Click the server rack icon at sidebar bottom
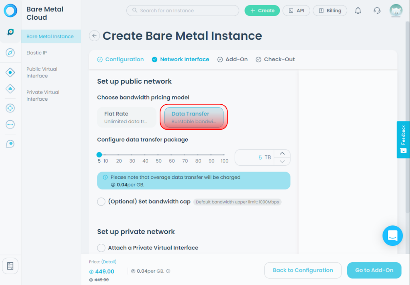Screen dimensions: 410x285 (x=10, y=266)
